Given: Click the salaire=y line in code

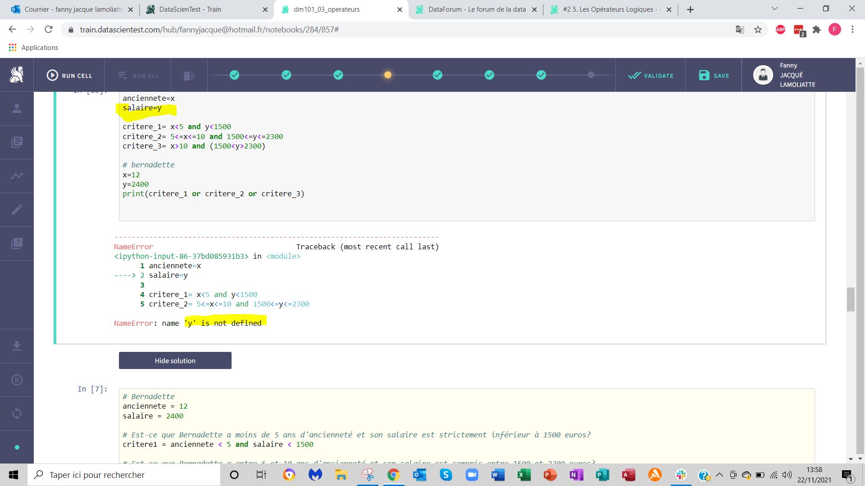Looking at the screenshot, I should [x=142, y=108].
